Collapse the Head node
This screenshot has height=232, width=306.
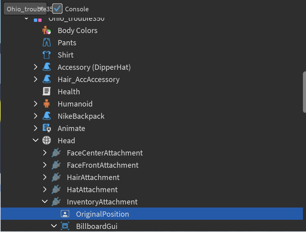pos(36,140)
